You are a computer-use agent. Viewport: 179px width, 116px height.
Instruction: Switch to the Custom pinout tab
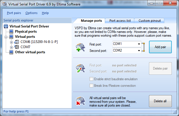click(x=150, y=21)
